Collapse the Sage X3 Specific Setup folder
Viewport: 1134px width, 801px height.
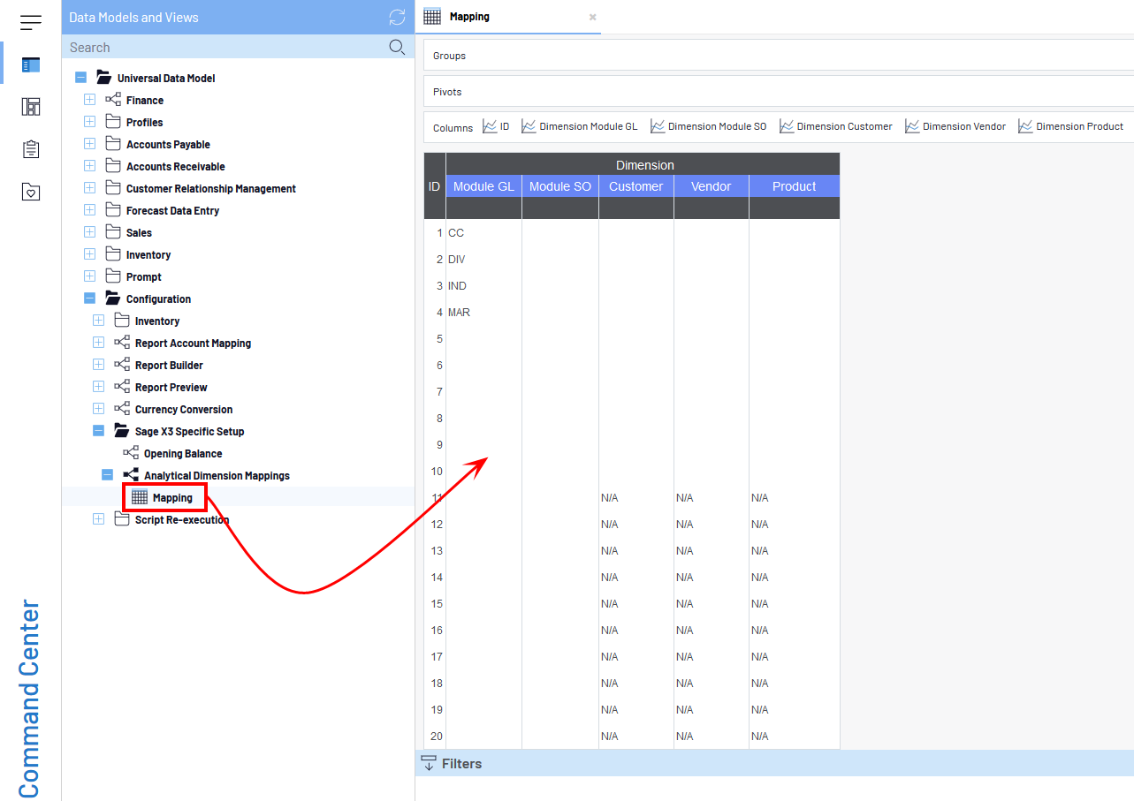99,431
